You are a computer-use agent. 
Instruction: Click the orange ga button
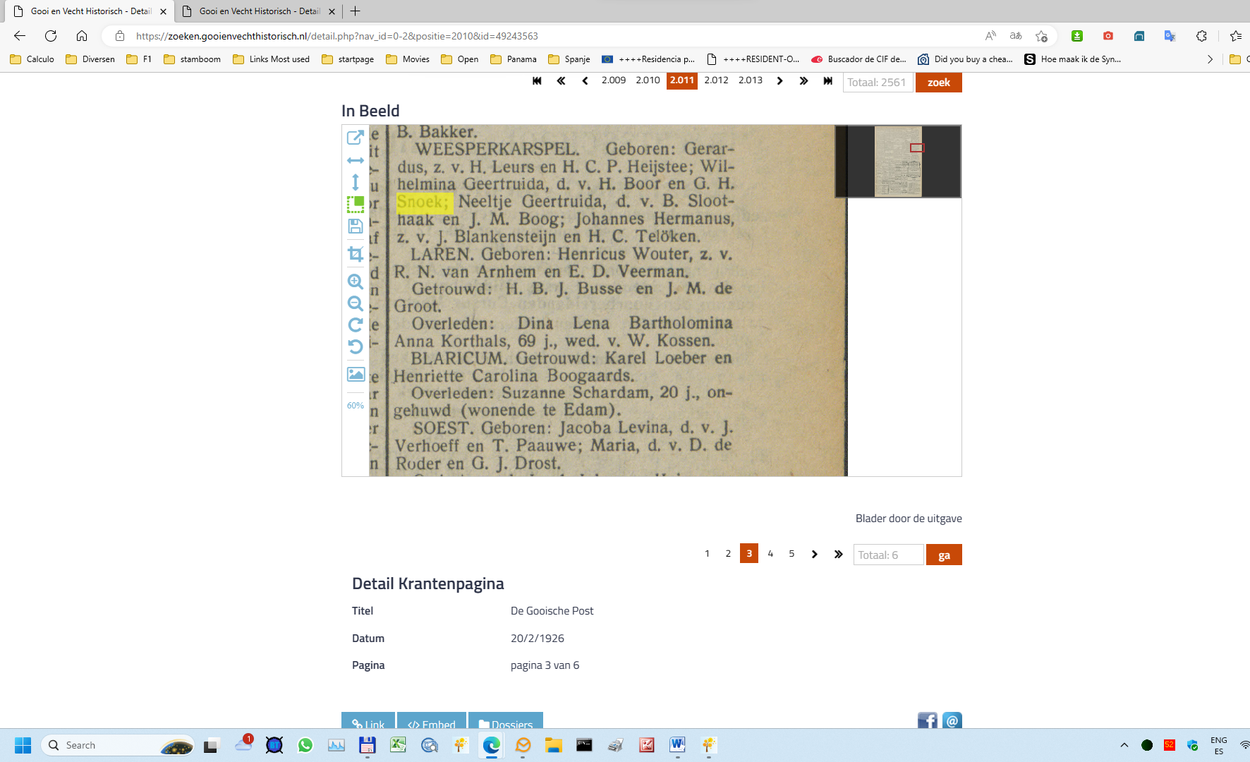943,555
